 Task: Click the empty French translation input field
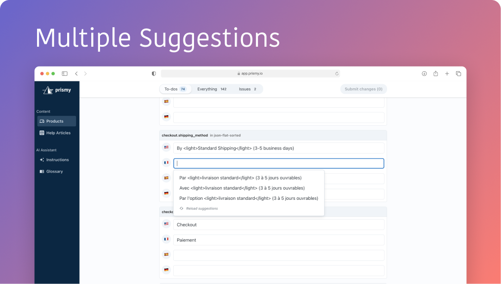(x=278, y=162)
